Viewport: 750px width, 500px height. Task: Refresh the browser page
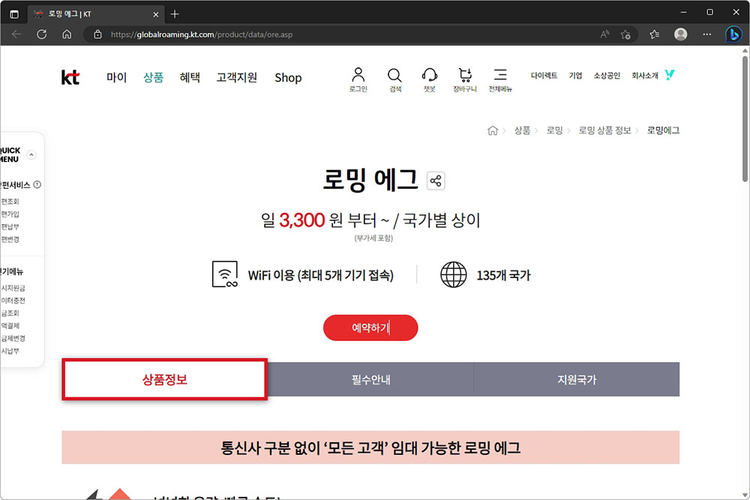41,34
